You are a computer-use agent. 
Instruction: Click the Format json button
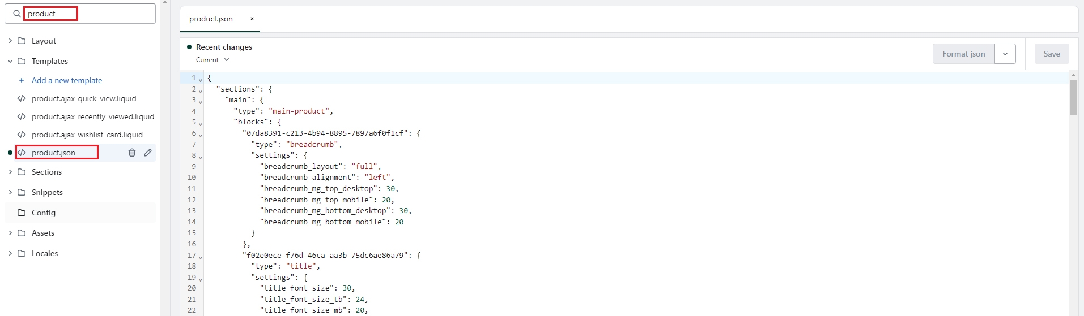click(x=963, y=54)
